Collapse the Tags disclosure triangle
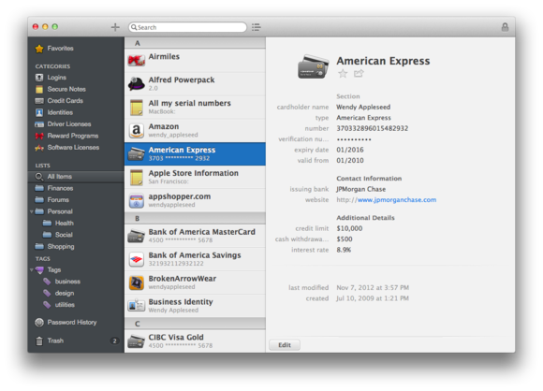Screen dimensions: 543x391 (32, 270)
